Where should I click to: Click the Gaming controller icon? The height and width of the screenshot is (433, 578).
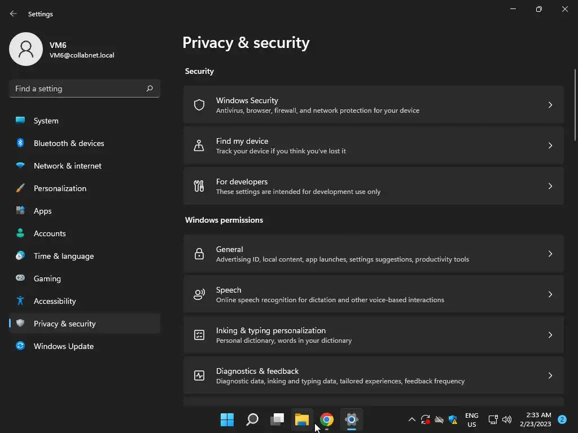(x=20, y=278)
